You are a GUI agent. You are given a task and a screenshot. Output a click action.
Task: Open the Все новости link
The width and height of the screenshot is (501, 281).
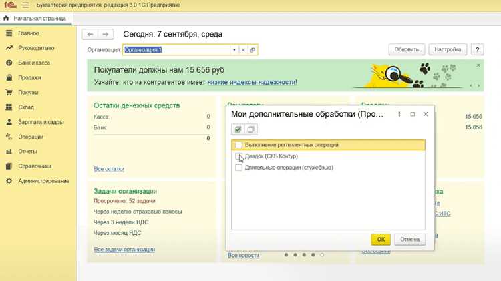click(243, 256)
